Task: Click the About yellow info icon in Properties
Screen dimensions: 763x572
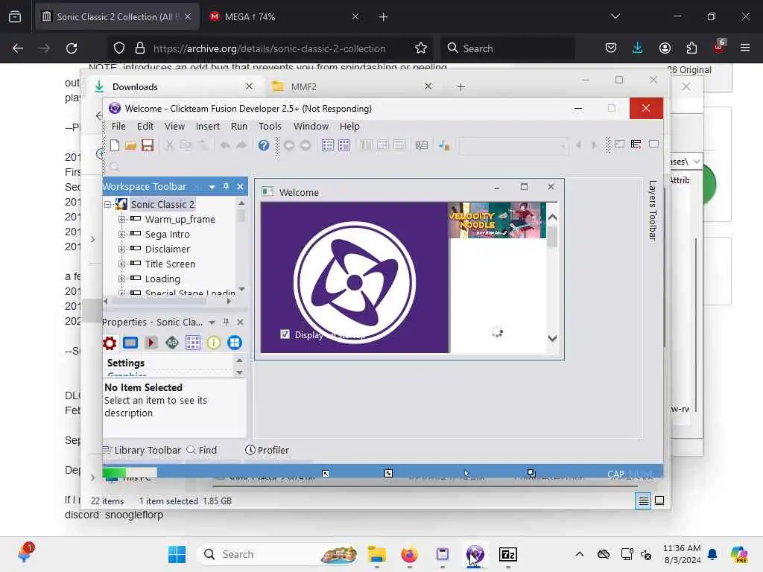Action: (214, 343)
